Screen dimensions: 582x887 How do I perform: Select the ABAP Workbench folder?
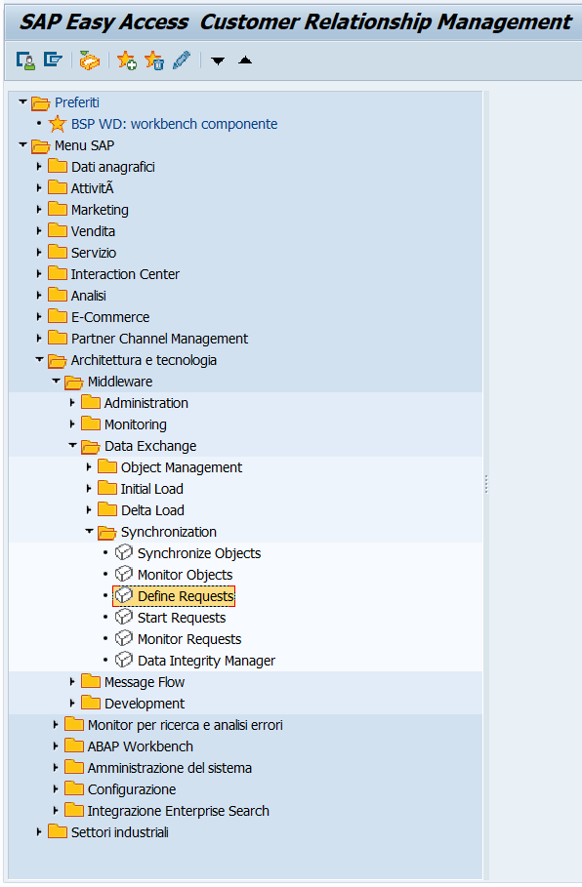141,746
